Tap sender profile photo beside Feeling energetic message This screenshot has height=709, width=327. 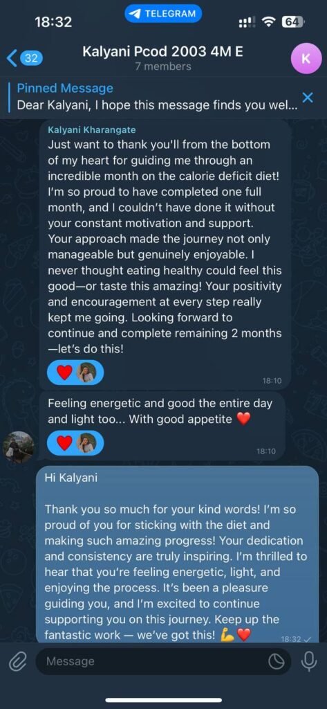click(x=19, y=447)
